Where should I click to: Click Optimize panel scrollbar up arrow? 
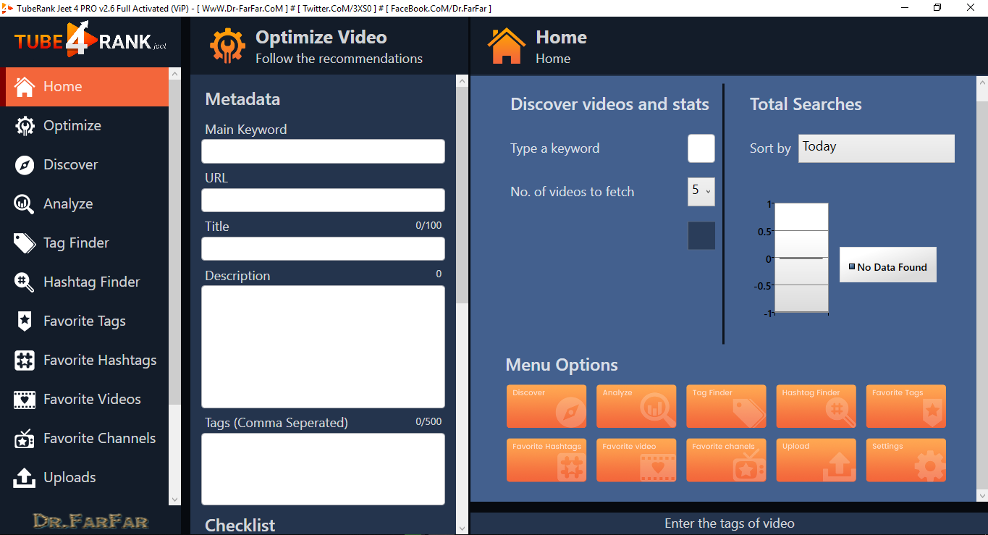(x=462, y=82)
